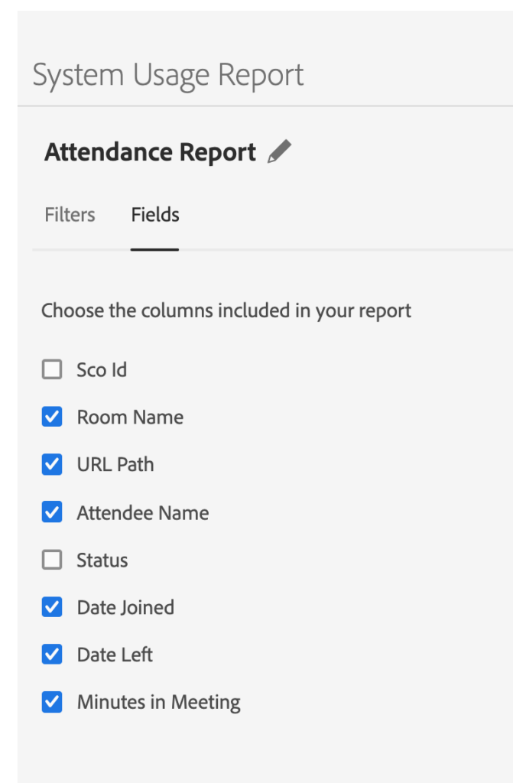This screenshot has height=783, width=513.
Task: Click the Minutes in Meeting label
Action: click(159, 703)
